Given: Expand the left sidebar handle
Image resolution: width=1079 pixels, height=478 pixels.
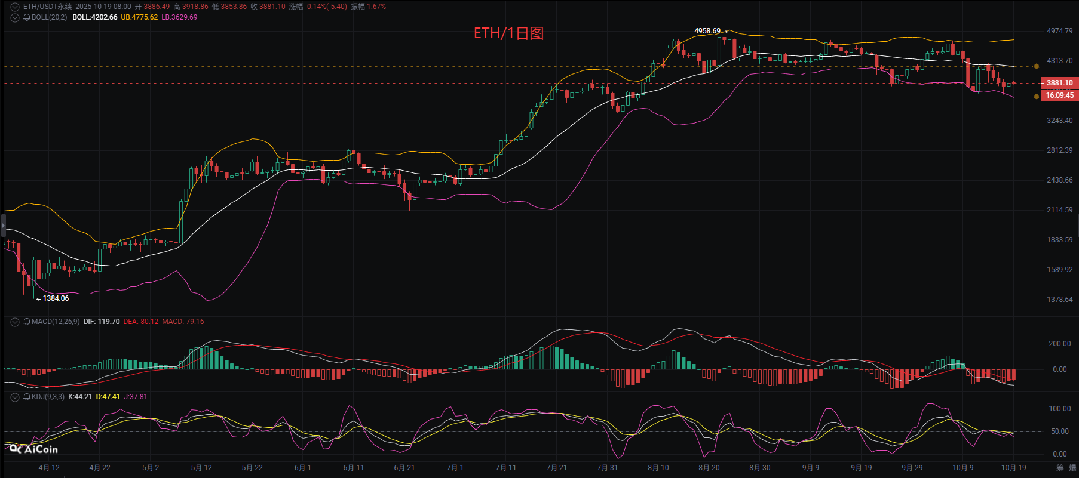Looking at the screenshot, I should pyautogui.click(x=3, y=226).
